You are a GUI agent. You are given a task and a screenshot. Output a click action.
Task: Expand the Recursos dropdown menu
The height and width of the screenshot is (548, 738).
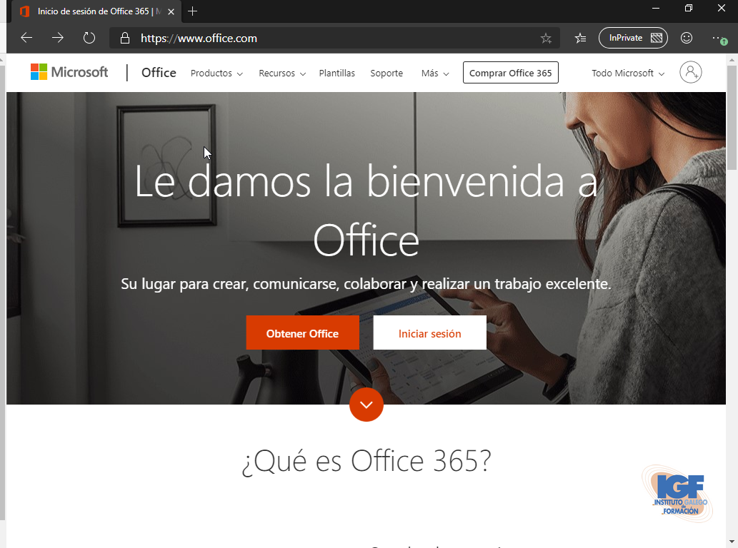[281, 73]
